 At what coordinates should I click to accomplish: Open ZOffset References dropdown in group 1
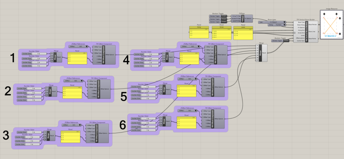pyautogui.click(x=77, y=47)
